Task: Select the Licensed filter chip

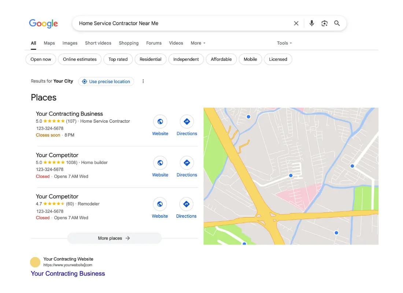Action: [x=278, y=59]
